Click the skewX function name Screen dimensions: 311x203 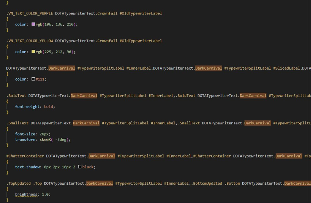(45, 139)
